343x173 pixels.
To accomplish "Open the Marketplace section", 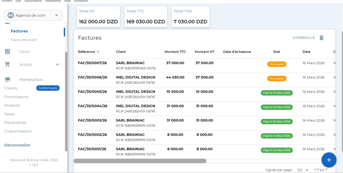I will coord(31,79).
